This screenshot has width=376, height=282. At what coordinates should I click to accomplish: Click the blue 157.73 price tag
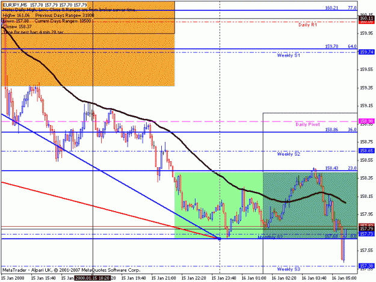(x=366, y=234)
